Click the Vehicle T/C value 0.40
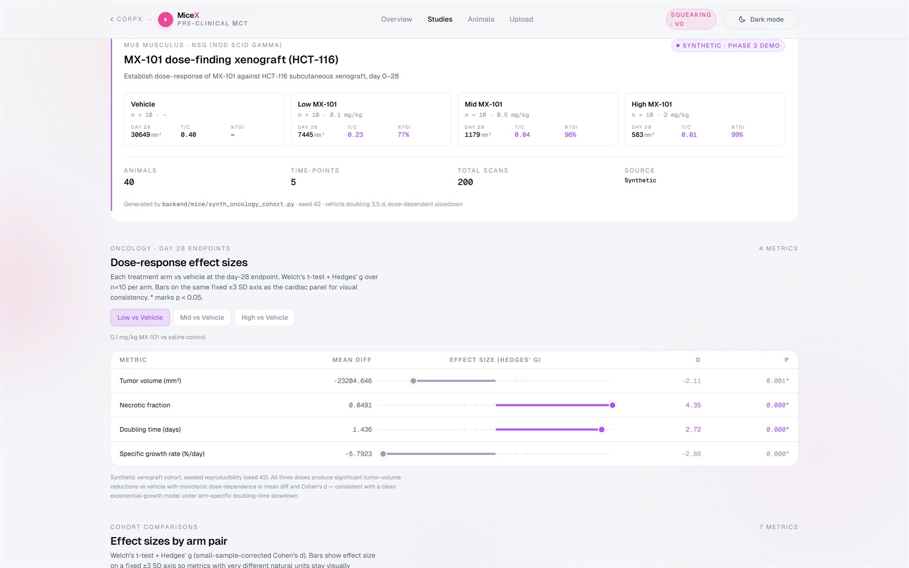This screenshot has width=909, height=568. coord(188,135)
